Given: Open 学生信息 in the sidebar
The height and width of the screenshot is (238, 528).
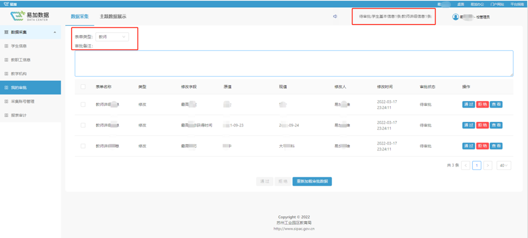Looking at the screenshot, I should [x=19, y=46].
